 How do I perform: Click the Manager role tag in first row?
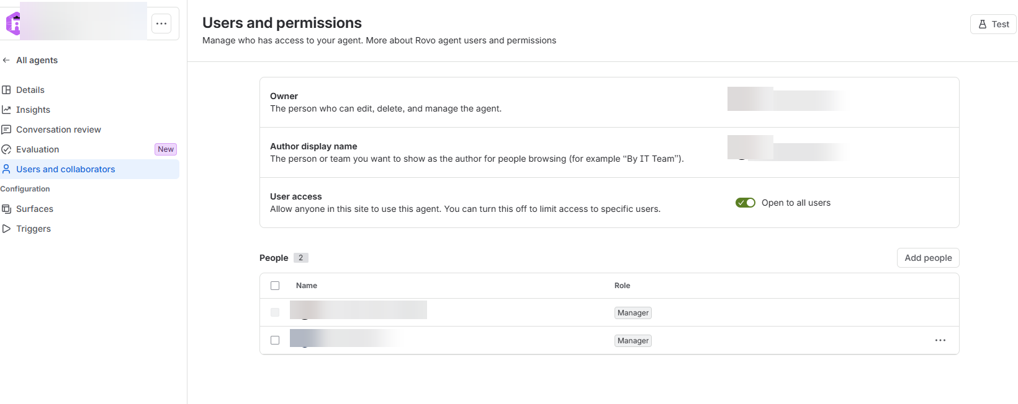pyautogui.click(x=633, y=313)
